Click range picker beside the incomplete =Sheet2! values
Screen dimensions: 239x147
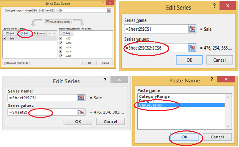tap(81, 112)
